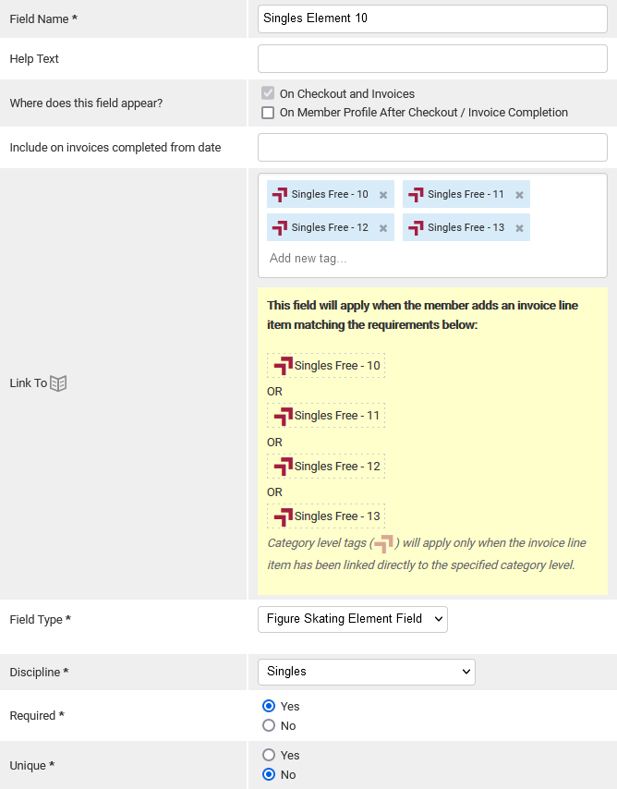Set Unique to Yes
The width and height of the screenshot is (617, 789).
(x=269, y=755)
